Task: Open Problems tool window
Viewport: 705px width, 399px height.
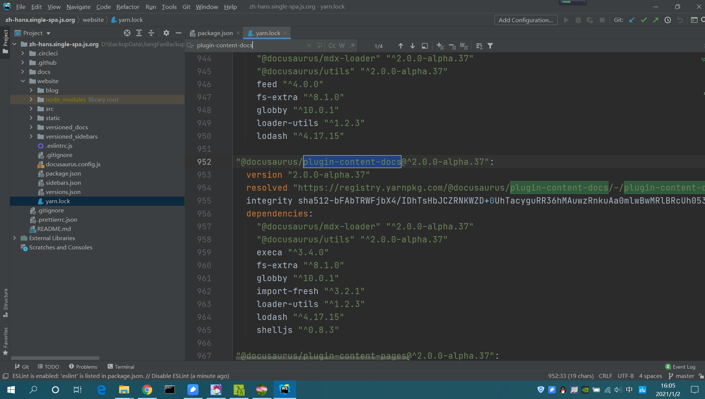Action: (83, 366)
